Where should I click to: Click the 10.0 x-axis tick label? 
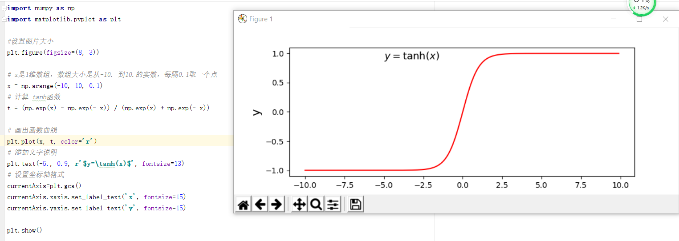point(620,185)
